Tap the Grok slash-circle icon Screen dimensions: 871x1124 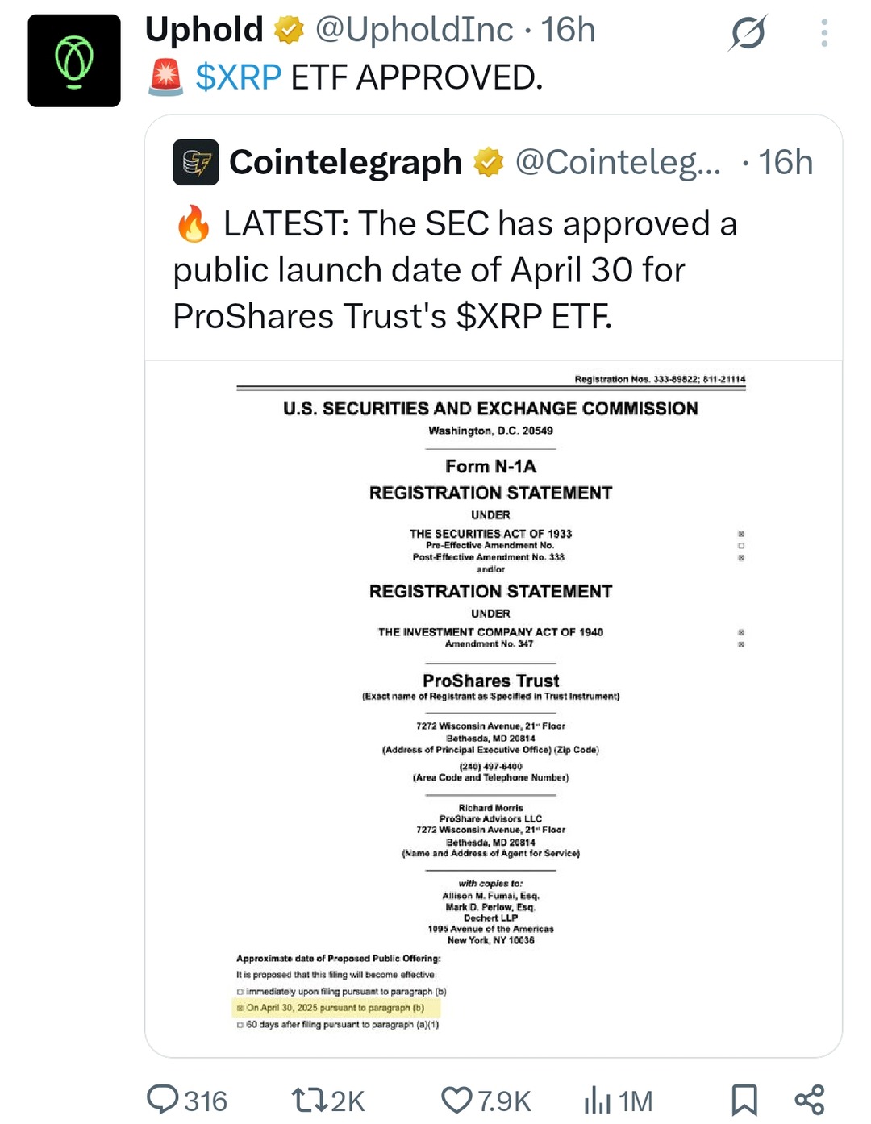click(x=748, y=33)
